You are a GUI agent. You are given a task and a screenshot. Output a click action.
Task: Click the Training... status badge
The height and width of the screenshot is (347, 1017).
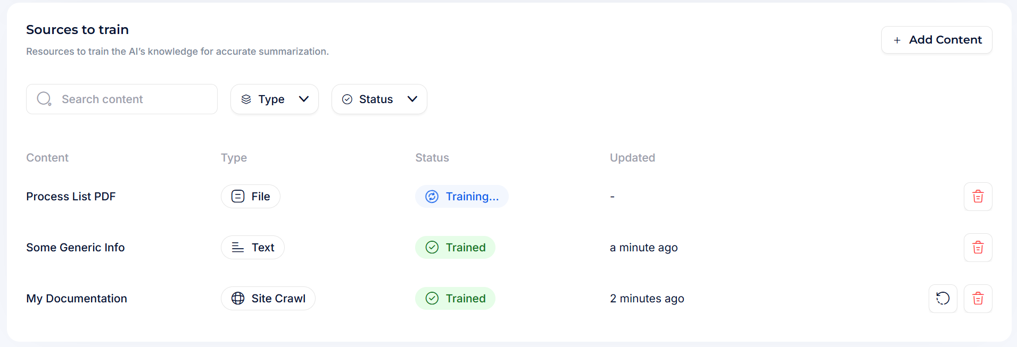click(461, 197)
